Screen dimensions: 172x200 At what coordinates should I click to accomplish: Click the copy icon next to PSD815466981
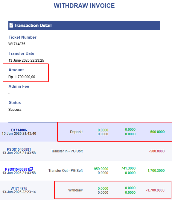[31, 169]
